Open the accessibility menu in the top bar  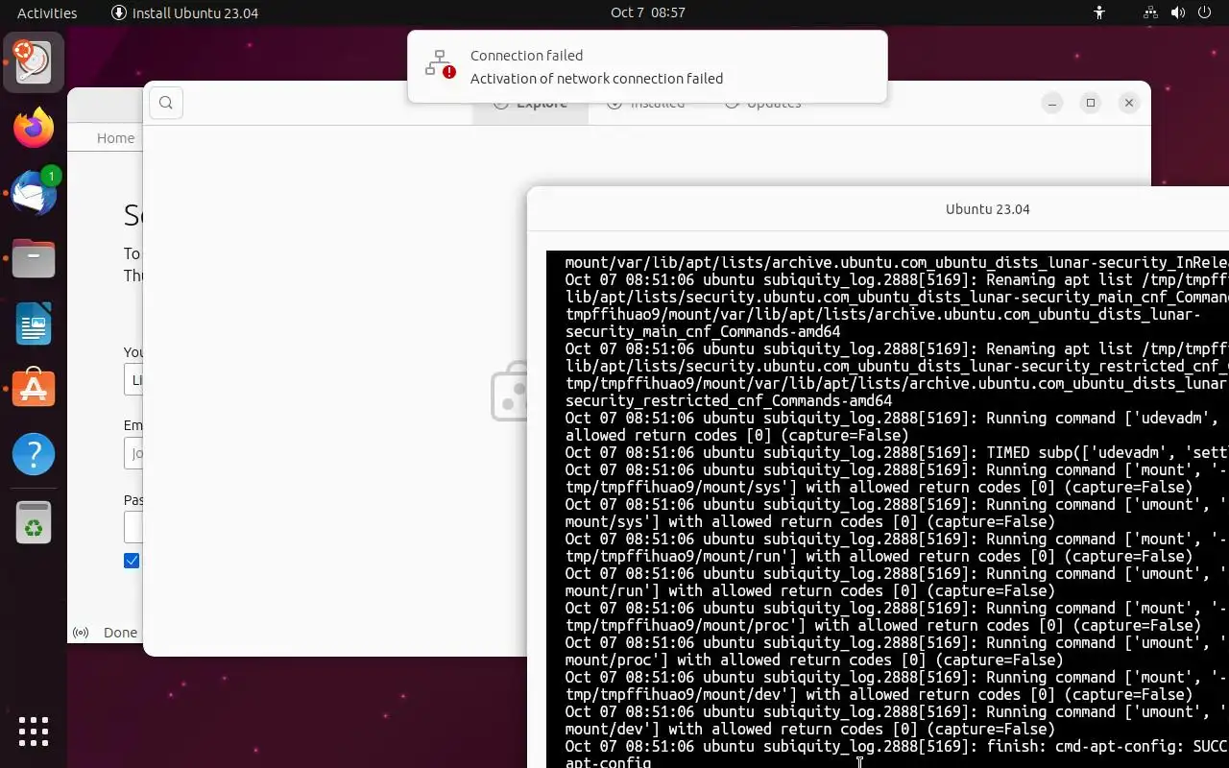click(1099, 12)
